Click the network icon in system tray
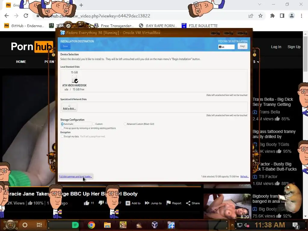Viewport: 308px width, 231px height. click(239, 225)
